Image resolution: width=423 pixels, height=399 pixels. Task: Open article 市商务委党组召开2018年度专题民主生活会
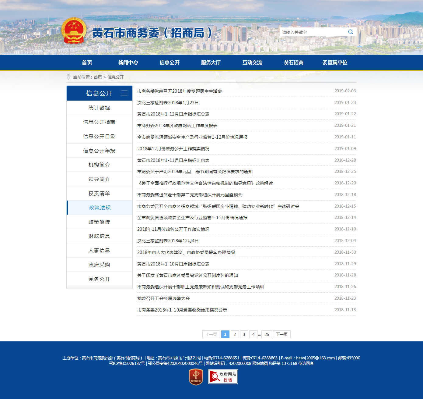point(180,91)
